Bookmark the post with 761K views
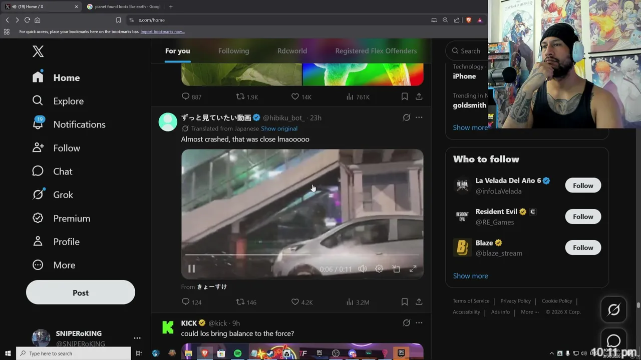641x360 pixels. 405,96
